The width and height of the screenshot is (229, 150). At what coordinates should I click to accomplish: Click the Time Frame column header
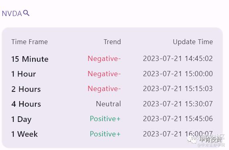29,42
